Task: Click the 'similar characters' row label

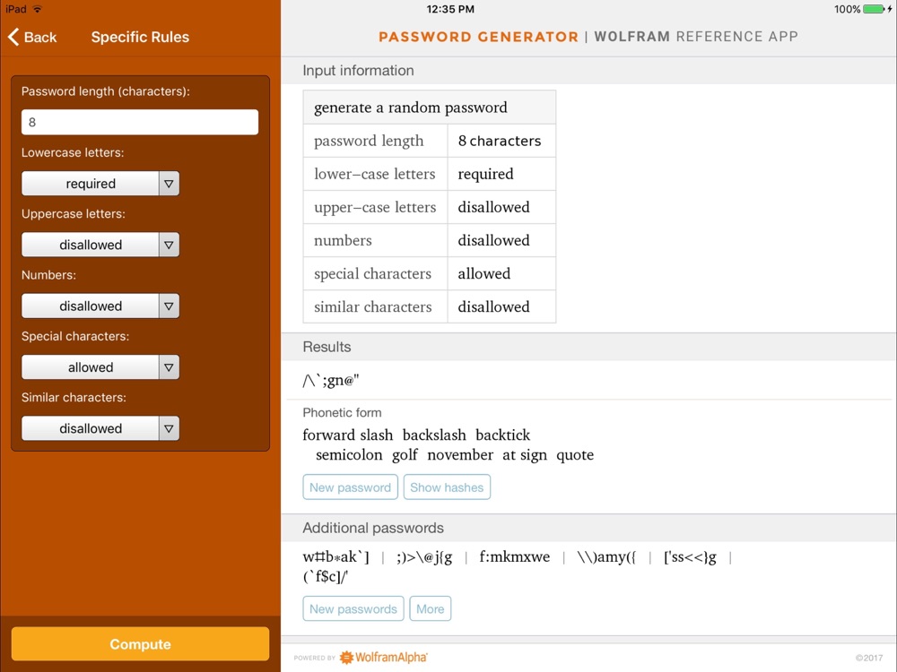Action: [372, 306]
